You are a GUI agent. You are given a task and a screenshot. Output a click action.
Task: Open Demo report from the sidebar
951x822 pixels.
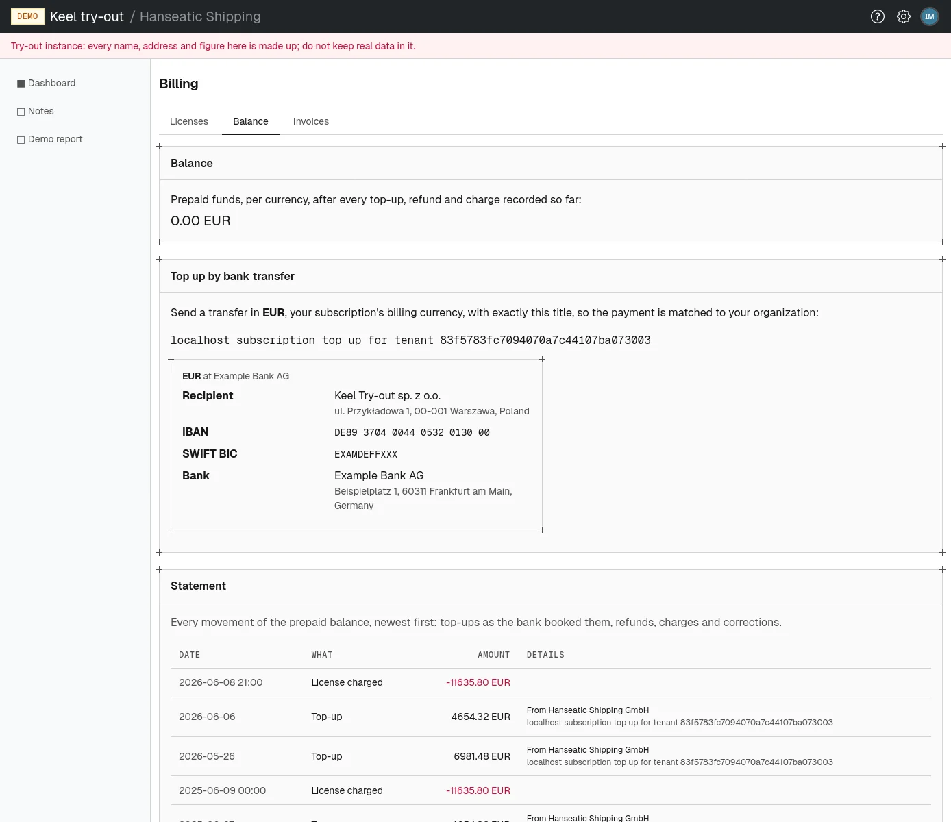(55, 139)
